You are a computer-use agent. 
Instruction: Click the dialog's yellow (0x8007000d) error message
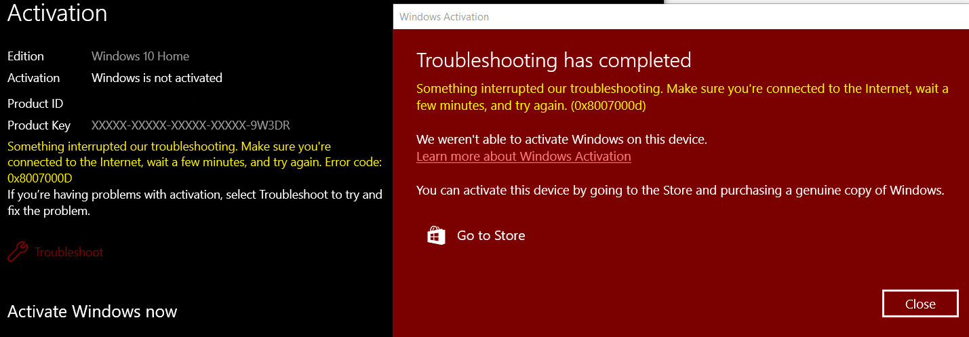(x=682, y=97)
